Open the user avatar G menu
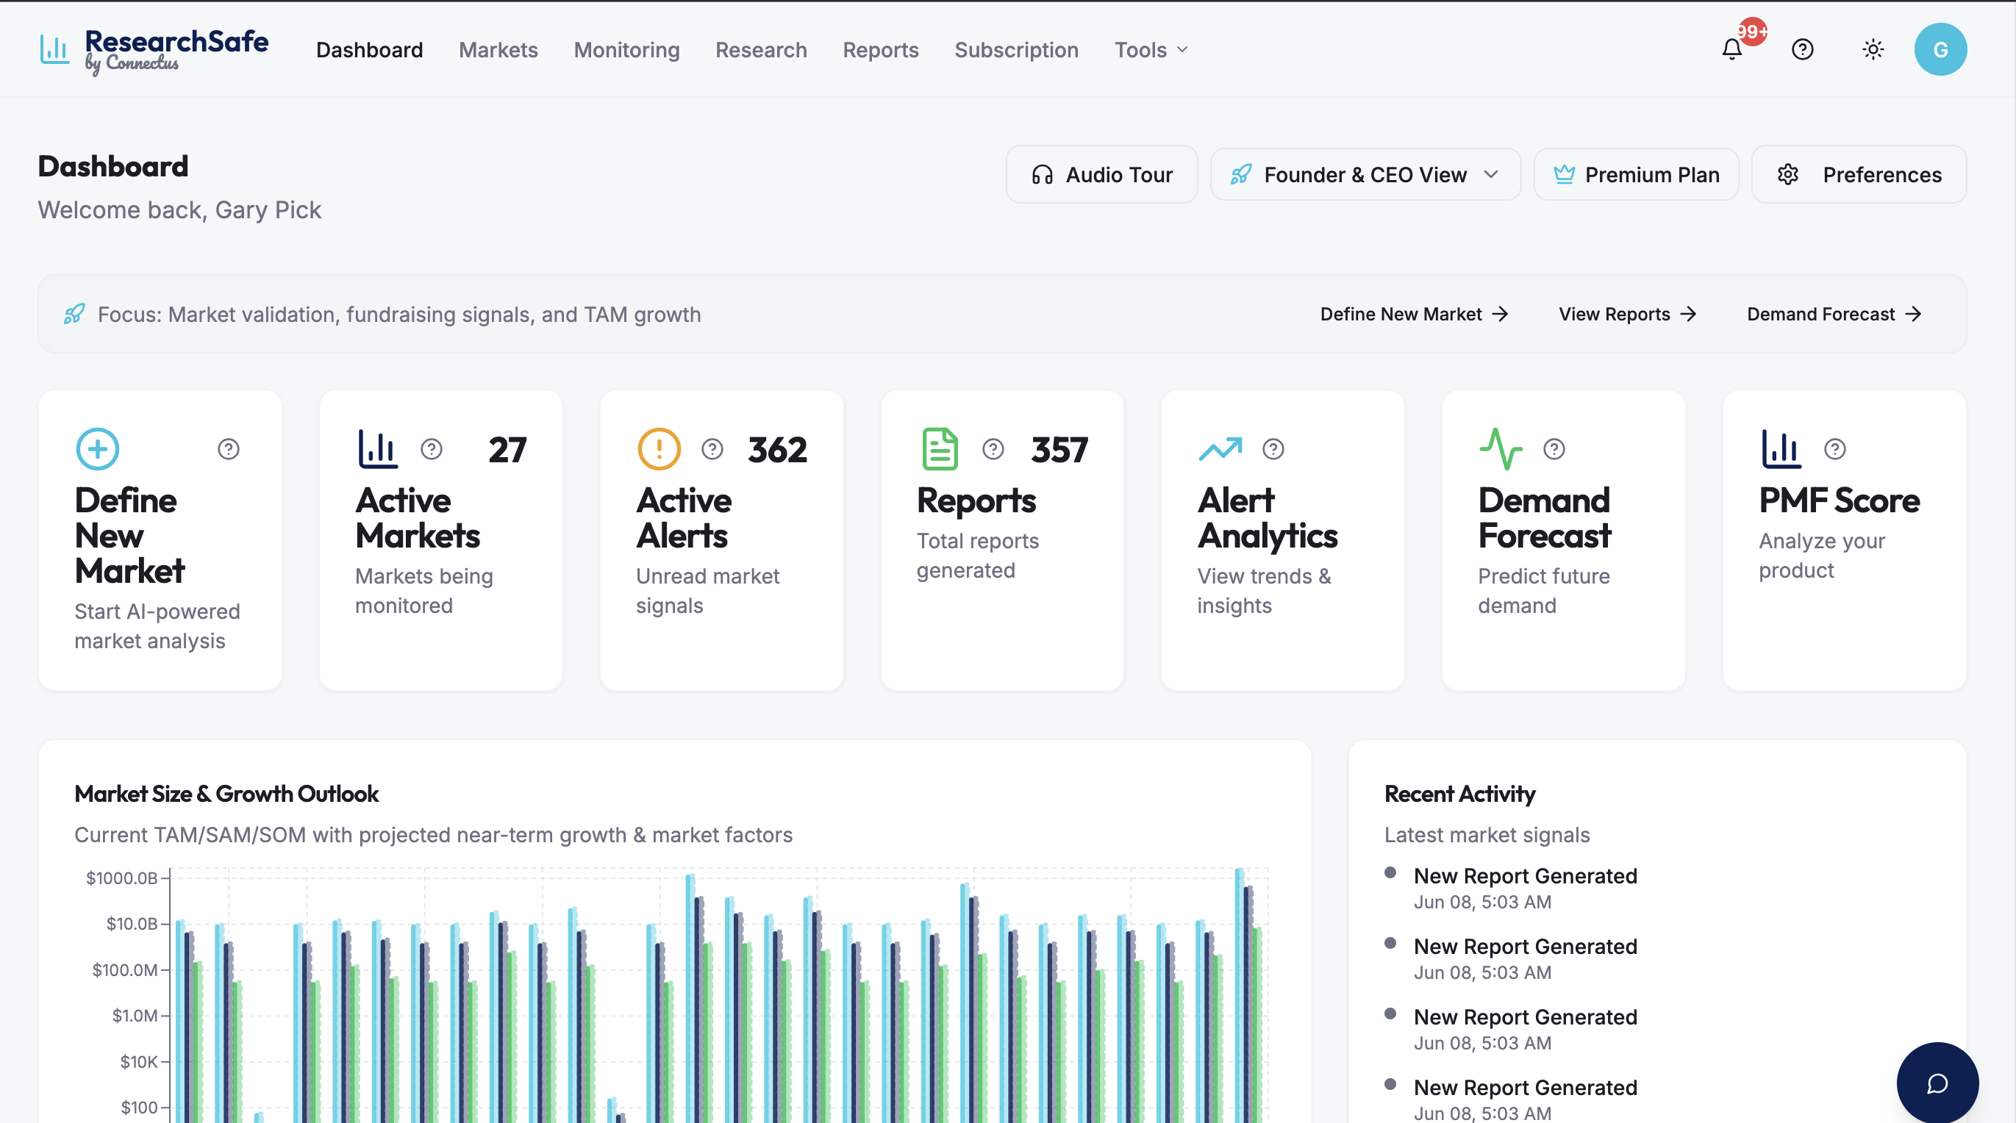 pos(1940,49)
